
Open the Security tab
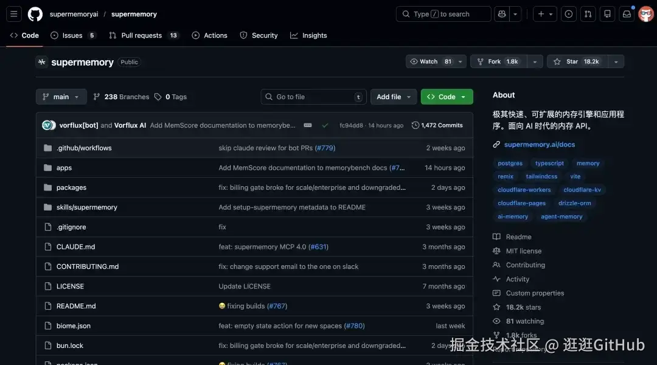coord(259,36)
